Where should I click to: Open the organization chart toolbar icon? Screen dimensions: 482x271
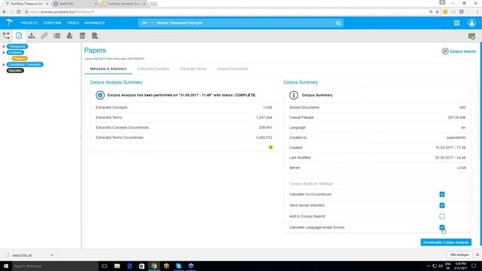tap(32, 36)
